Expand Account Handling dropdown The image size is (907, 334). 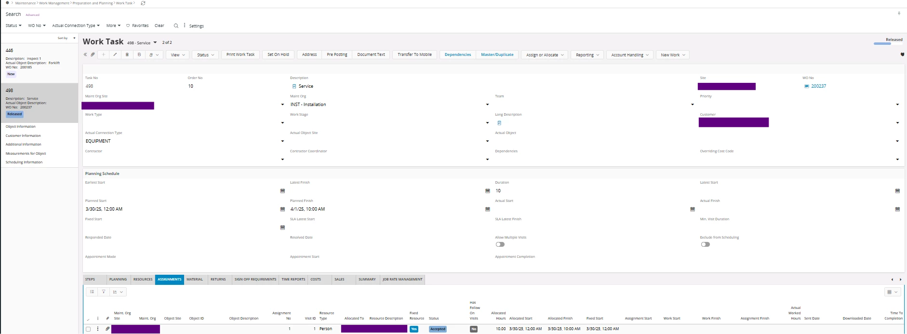(x=630, y=55)
